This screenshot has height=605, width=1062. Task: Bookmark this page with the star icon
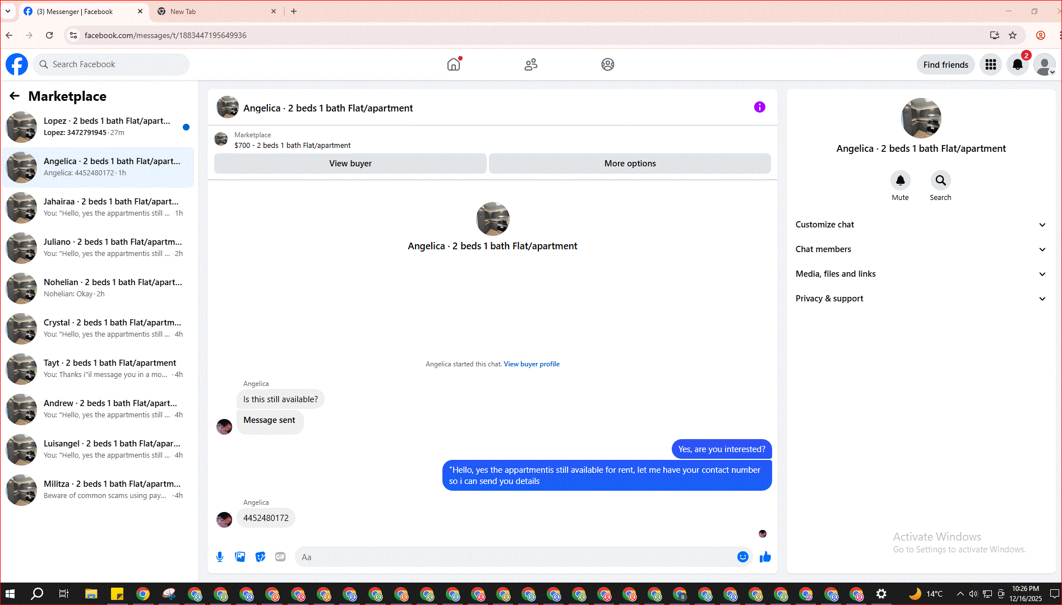(1013, 35)
